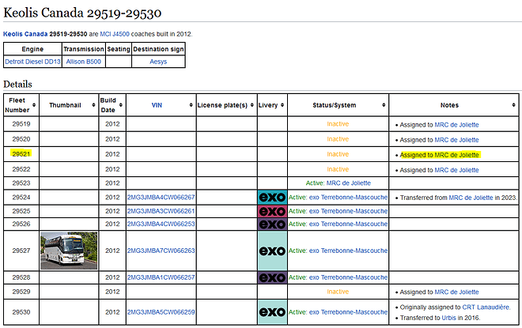This screenshot has width=522, height=328.
Task: Open VIN 2MG3JMBA4CW066253 link
Action: [x=161, y=224]
